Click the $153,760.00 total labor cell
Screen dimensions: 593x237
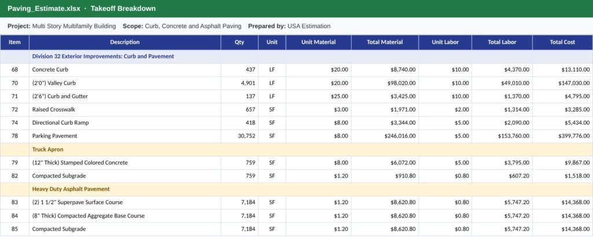click(502, 136)
